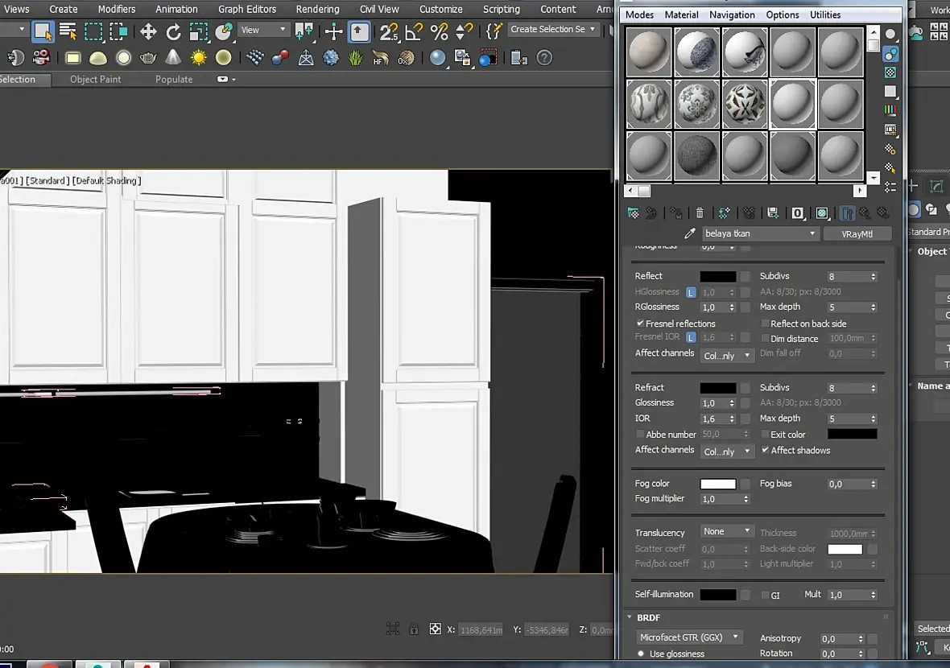Click the teapot render icon
Image resolution: width=950 pixels, height=668 pixels.
(148, 58)
